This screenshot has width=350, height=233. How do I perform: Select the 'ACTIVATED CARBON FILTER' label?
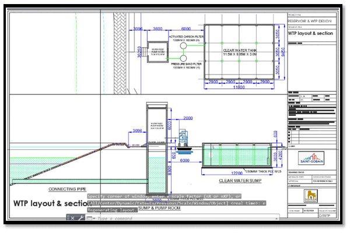coord(186,37)
